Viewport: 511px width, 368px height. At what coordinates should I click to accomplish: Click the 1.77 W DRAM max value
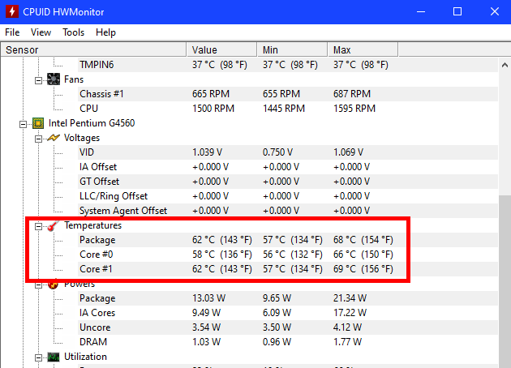click(x=347, y=342)
